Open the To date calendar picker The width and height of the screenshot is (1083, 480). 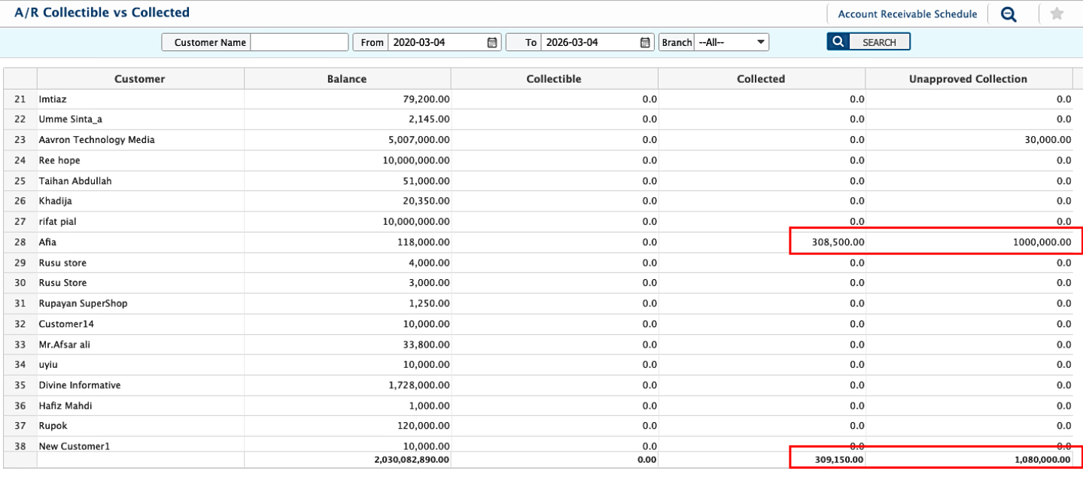point(645,43)
